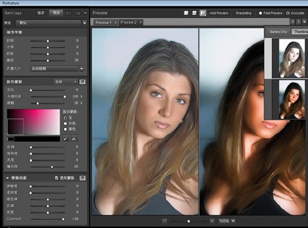
Task: Click the Contrast slider handle
Action: pyautogui.click(x=63, y=219)
